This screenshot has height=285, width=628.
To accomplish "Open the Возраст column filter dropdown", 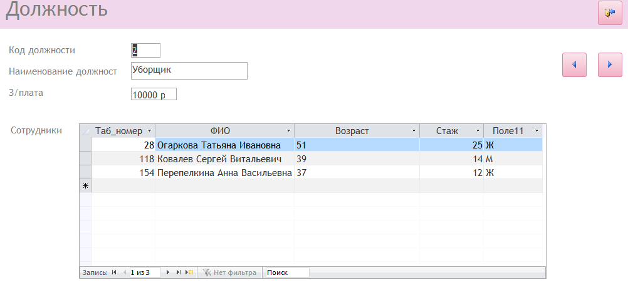I will [414, 131].
